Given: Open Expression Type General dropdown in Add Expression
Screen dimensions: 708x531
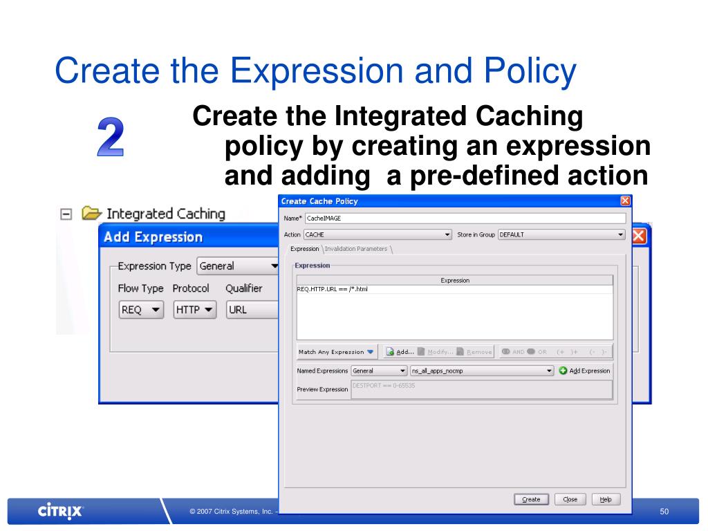Looking at the screenshot, I should [238, 266].
